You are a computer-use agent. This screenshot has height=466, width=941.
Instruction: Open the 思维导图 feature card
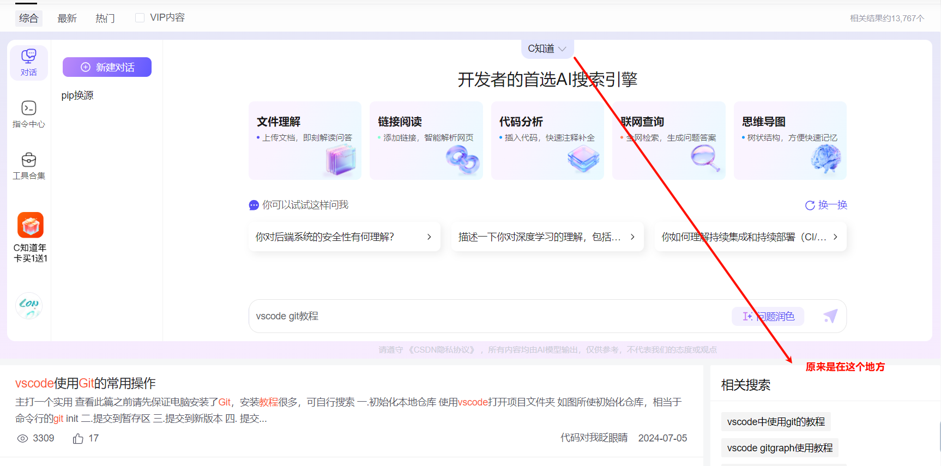pos(790,141)
